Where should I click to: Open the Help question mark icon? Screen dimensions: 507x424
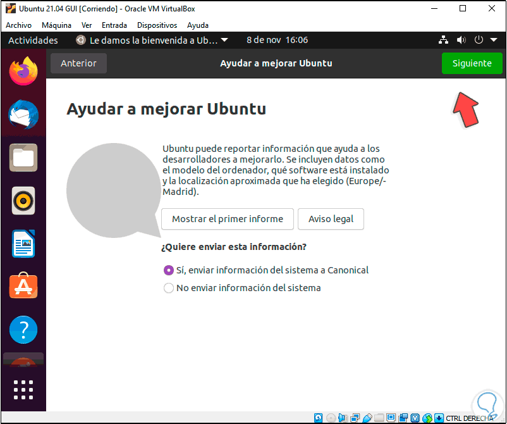23,330
